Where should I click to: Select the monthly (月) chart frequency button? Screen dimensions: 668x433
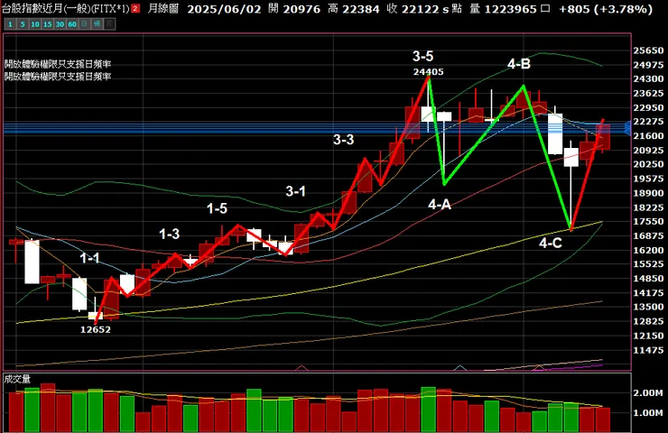point(109,24)
